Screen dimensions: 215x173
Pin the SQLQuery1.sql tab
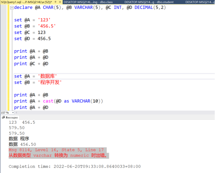pyautogui.click(x=56, y=2)
